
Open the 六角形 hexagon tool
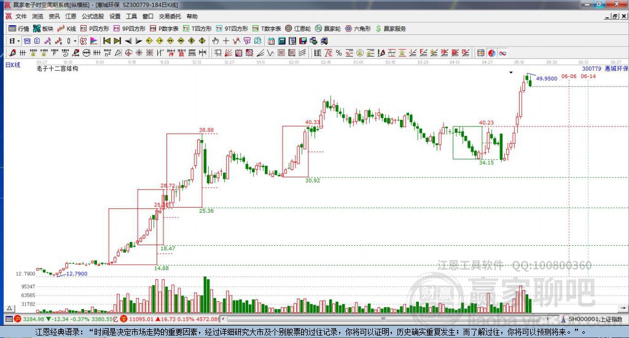[x=358, y=28]
